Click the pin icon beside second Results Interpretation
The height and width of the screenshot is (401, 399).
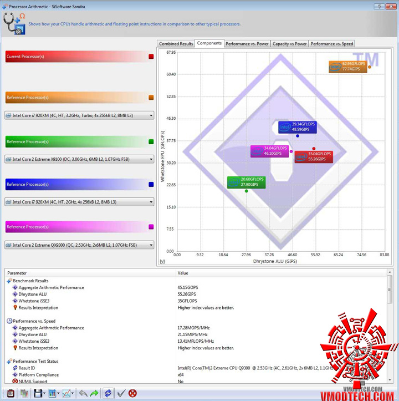(15, 348)
